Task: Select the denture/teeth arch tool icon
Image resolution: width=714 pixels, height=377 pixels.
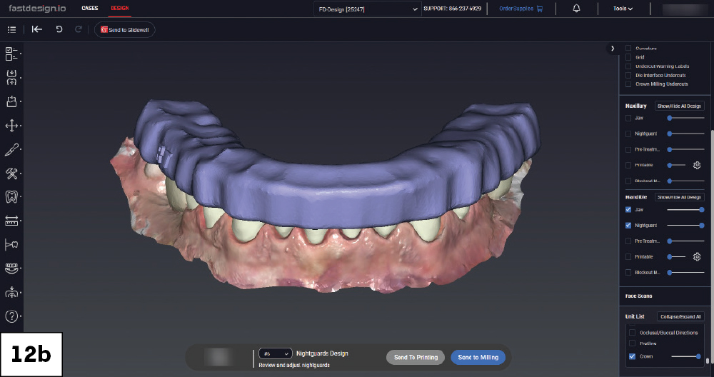Action: coord(11,268)
